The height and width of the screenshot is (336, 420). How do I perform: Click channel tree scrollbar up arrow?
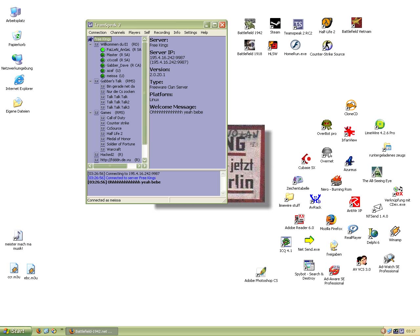[144, 39]
